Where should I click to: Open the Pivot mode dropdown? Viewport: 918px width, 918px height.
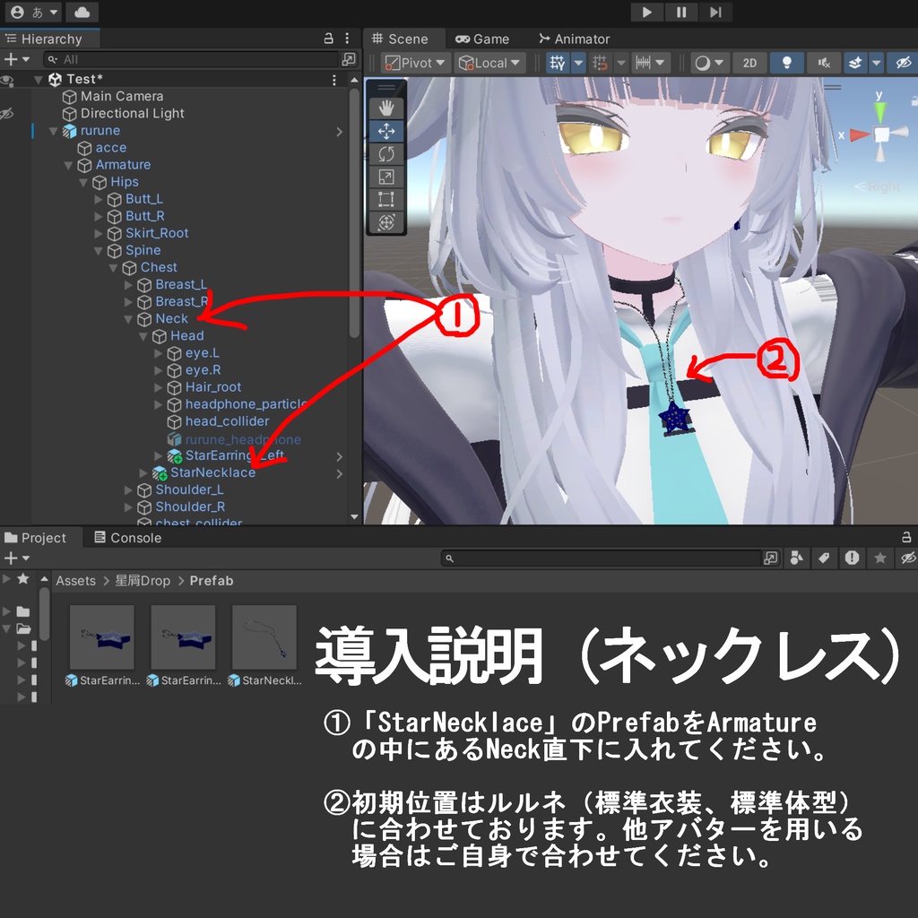point(412,62)
